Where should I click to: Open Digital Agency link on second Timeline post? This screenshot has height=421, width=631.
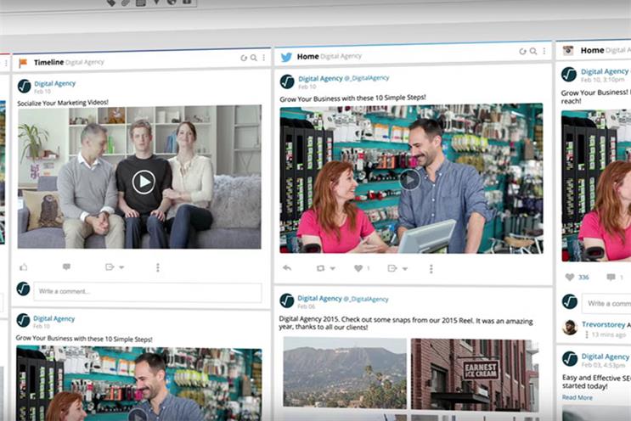(x=54, y=319)
